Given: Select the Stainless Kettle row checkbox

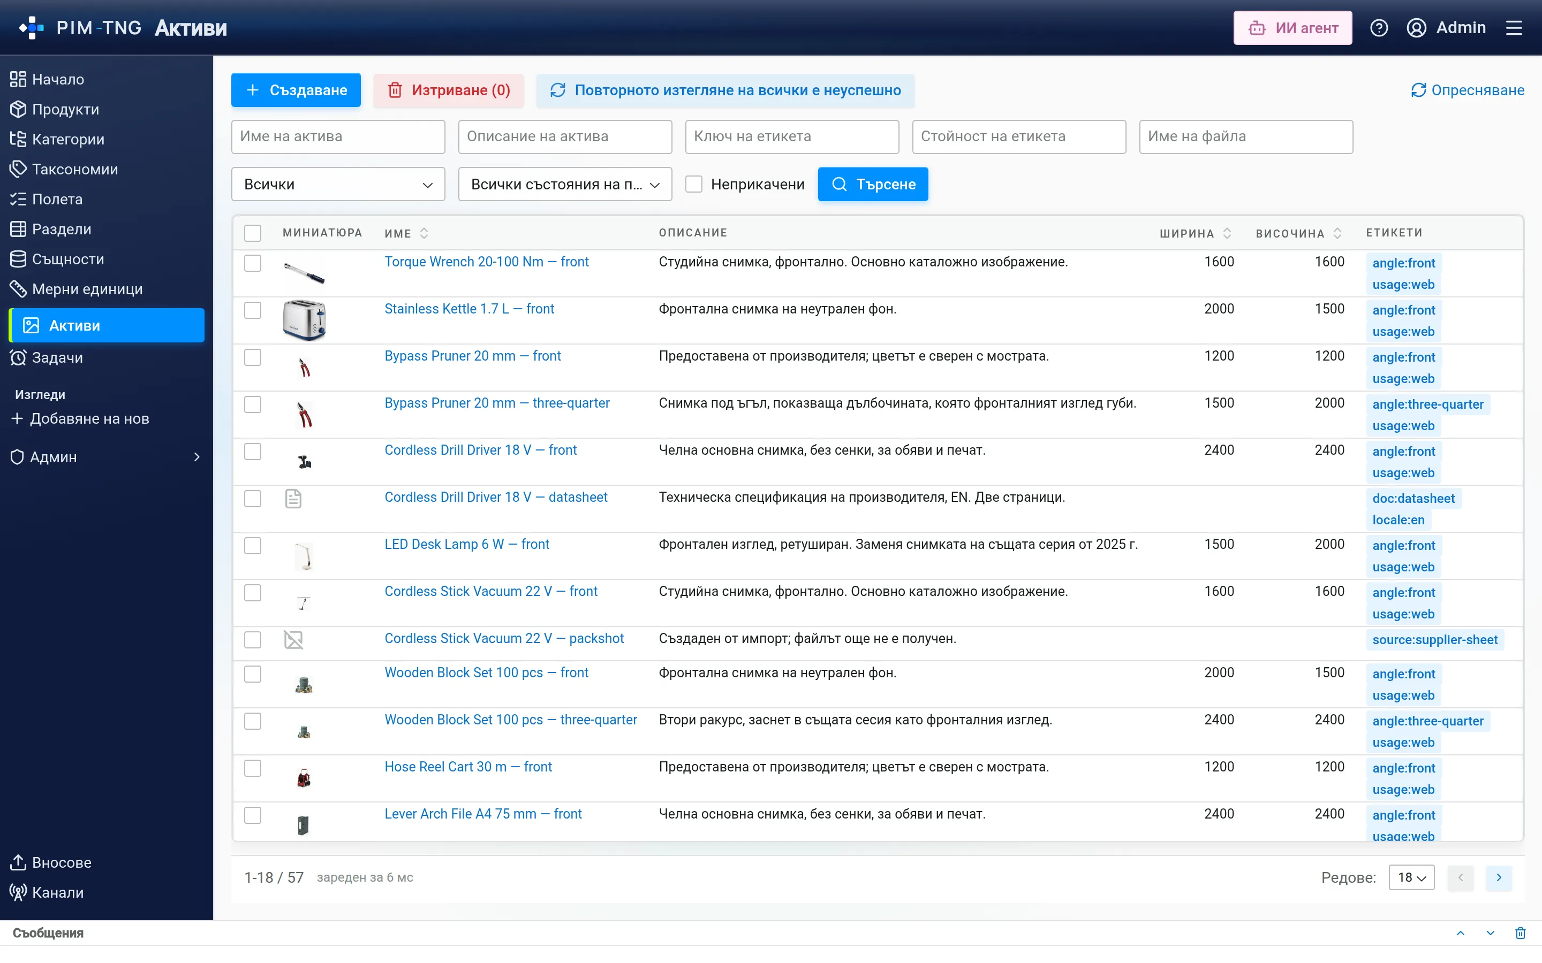Looking at the screenshot, I should [x=253, y=310].
